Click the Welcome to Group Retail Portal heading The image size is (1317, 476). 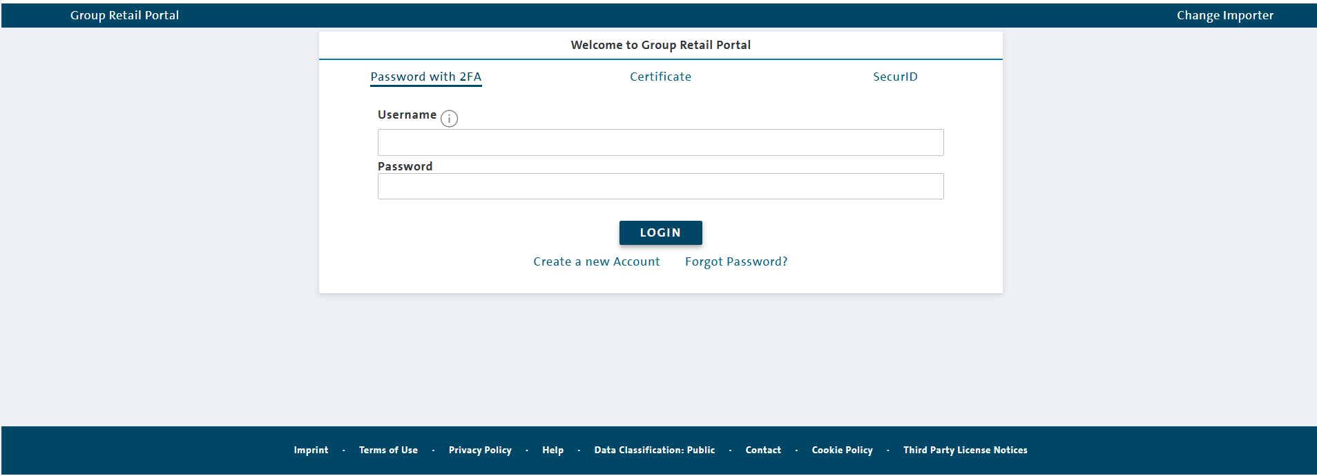tap(660, 45)
